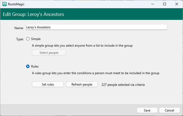Click the Name field containing Leroy's Ancestors
This screenshot has height=116, width=183.
pyautogui.click(x=96, y=27)
